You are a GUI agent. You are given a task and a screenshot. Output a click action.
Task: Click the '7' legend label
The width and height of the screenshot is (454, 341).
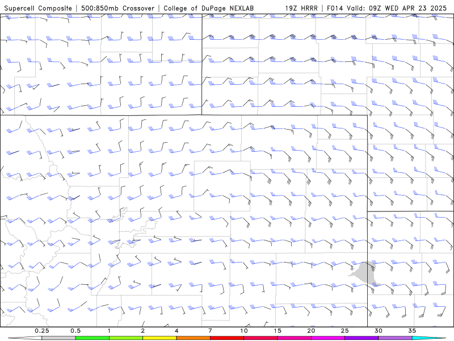coord(210,331)
